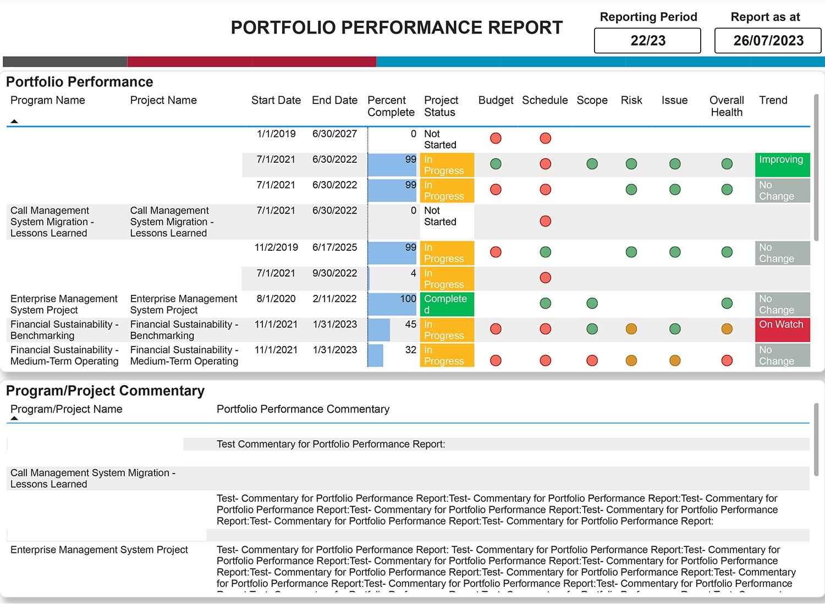The width and height of the screenshot is (825, 604).
Task: Click the 100 percent complete bar
Action: (x=392, y=304)
